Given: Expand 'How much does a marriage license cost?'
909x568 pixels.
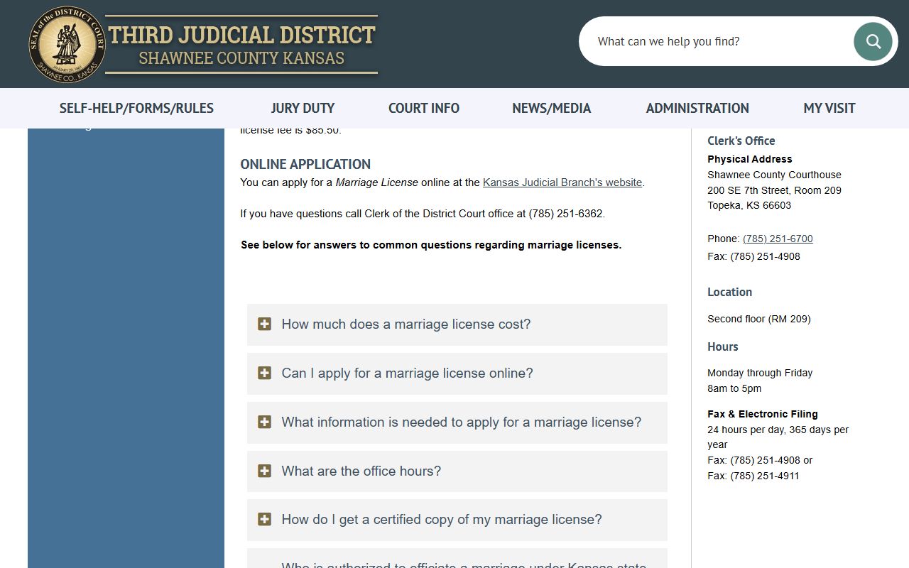Looking at the screenshot, I should [x=457, y=324].
